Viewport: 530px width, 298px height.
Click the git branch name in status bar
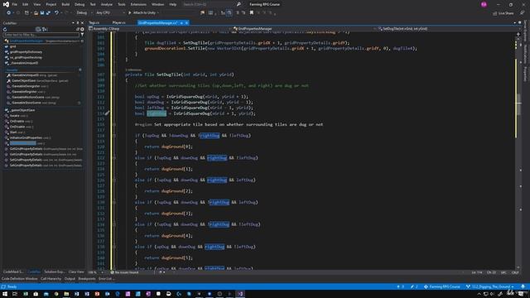click(x=489, y=287)
